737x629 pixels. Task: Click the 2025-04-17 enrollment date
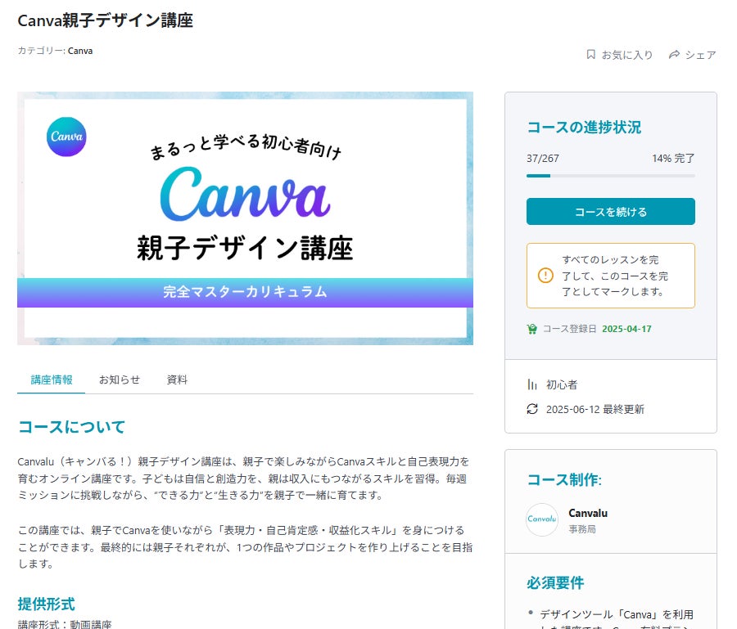[x=626, y=329]
